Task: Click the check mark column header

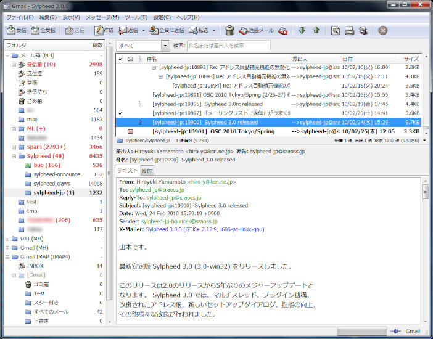Action: coord(121,59)
